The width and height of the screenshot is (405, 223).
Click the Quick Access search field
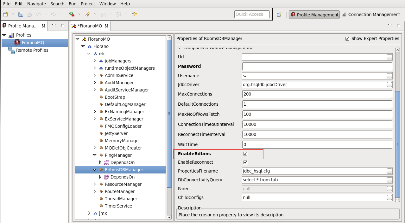252,14
